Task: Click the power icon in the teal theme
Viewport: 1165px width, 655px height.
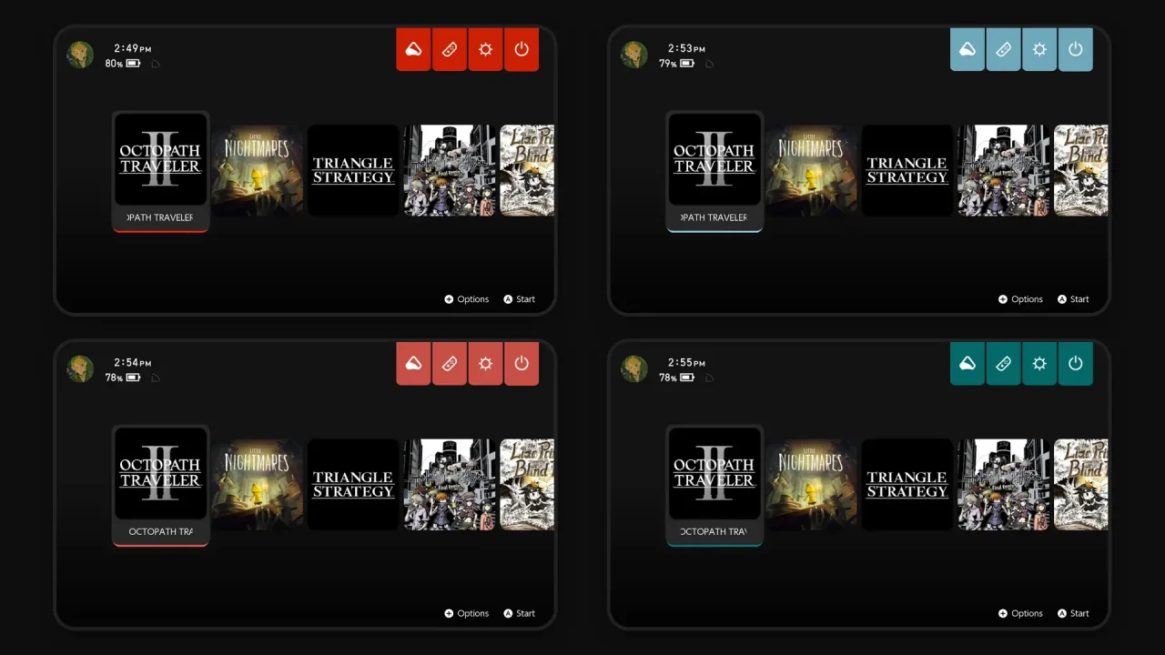Action: (1076, 364)
